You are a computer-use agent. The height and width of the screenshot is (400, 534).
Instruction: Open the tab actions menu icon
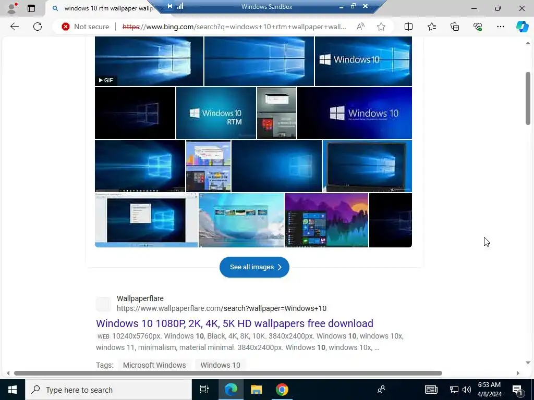pyautogui.click(x=31, y=8)
